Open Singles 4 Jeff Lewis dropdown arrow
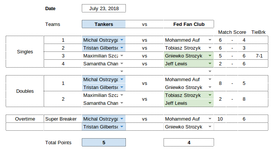 click(210, 63)
